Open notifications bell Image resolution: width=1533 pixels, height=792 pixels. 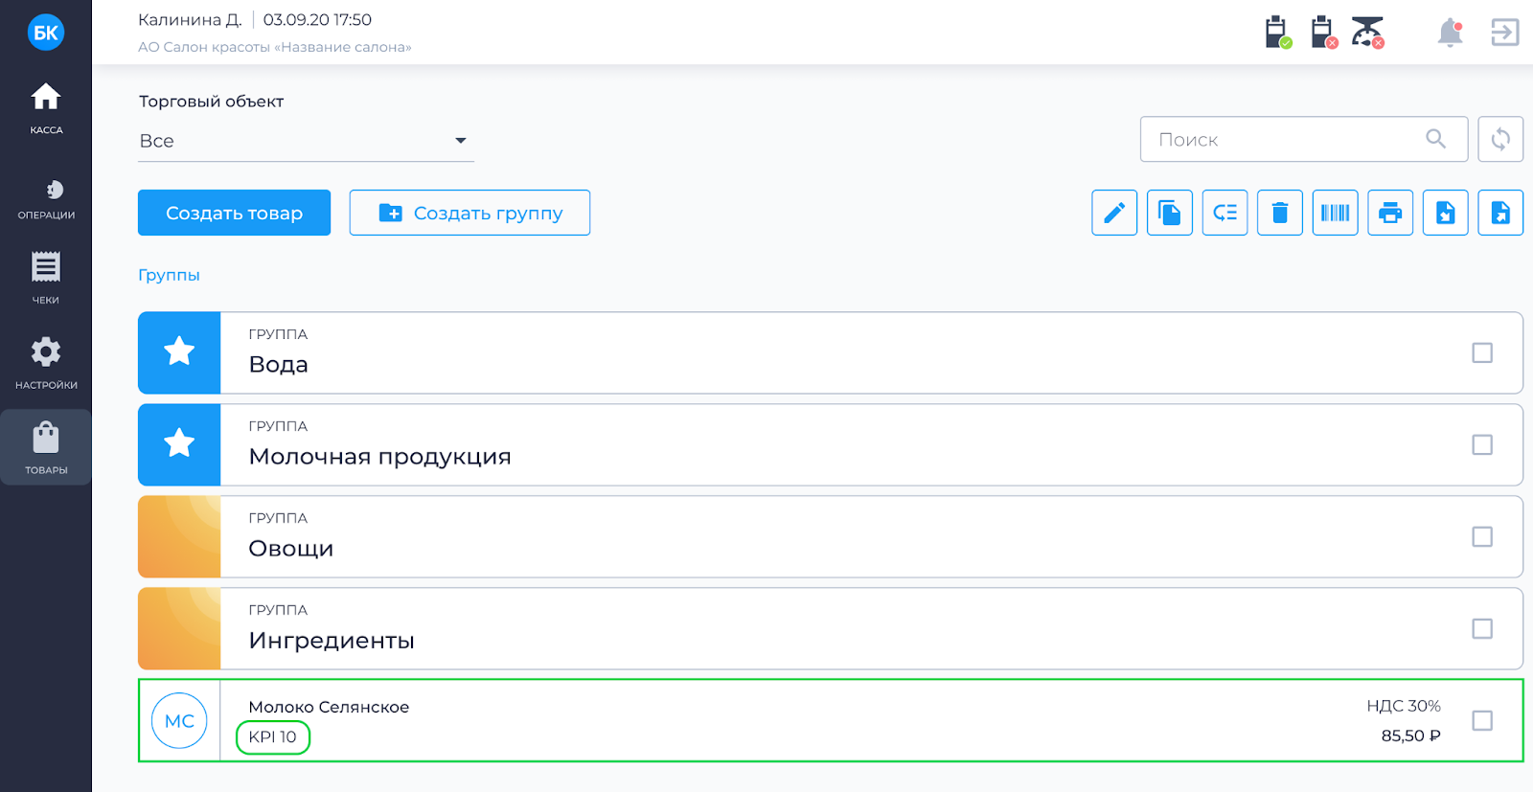tap(1450, 34)
